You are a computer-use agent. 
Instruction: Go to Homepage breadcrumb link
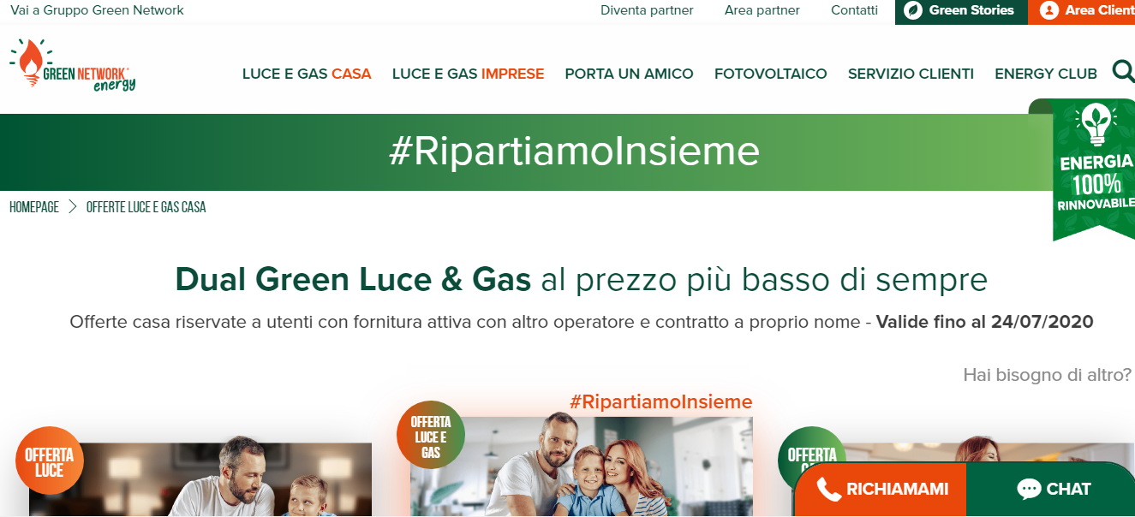point(34,207)
